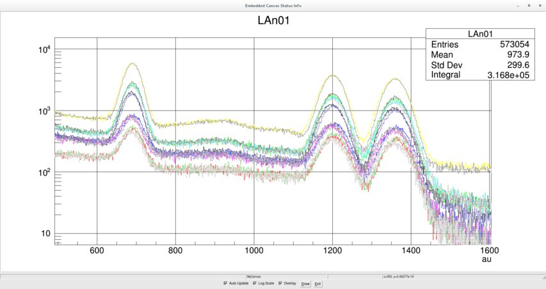Toggle the Auto Update checkbox
546x289 pixels.
[225, 283]
